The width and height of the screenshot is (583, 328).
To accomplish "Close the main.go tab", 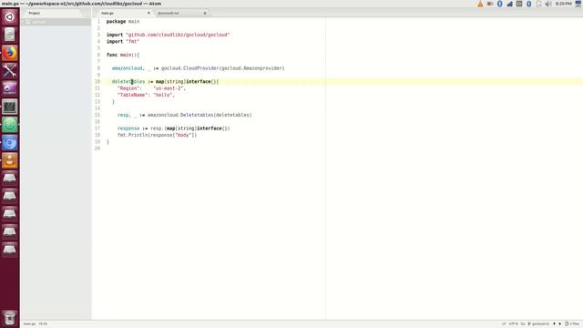I will 148,13.
